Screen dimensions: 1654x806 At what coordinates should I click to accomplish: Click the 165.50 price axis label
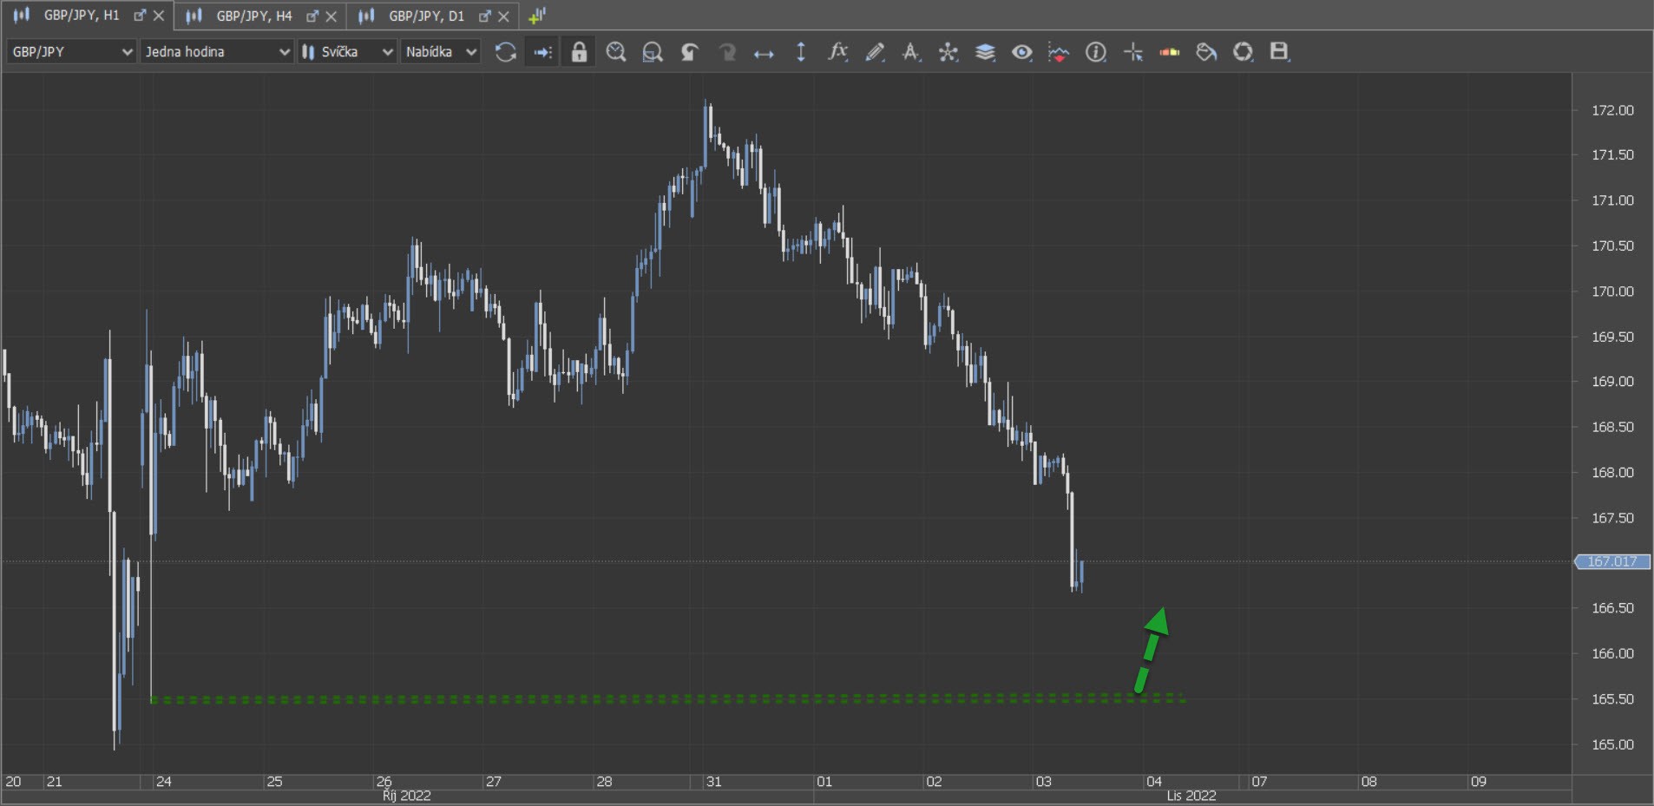pyautogui.click(x=1612, y=698)
